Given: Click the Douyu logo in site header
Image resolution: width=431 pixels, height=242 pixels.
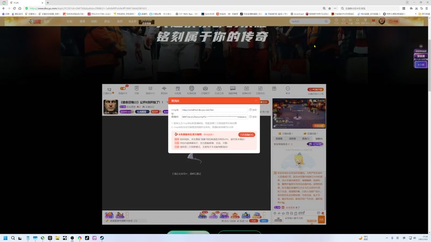Looking at the screenshot, I should point(35,21).
